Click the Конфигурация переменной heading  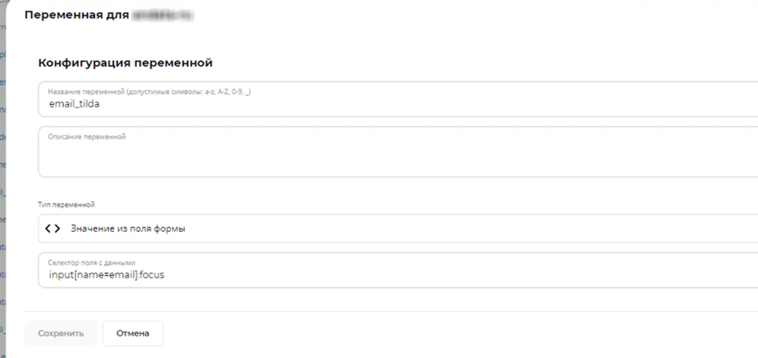pos(125,63)
